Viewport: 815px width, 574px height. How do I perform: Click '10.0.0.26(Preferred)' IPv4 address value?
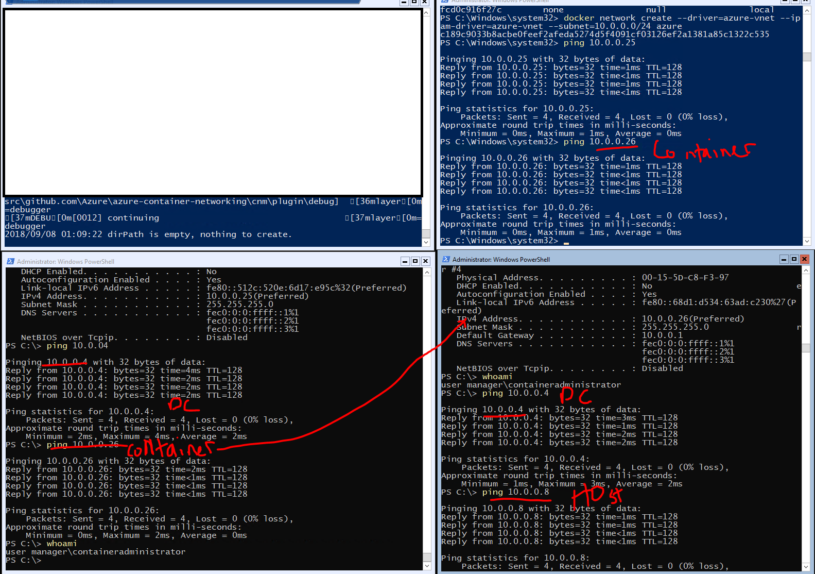(x=693, y=319)
